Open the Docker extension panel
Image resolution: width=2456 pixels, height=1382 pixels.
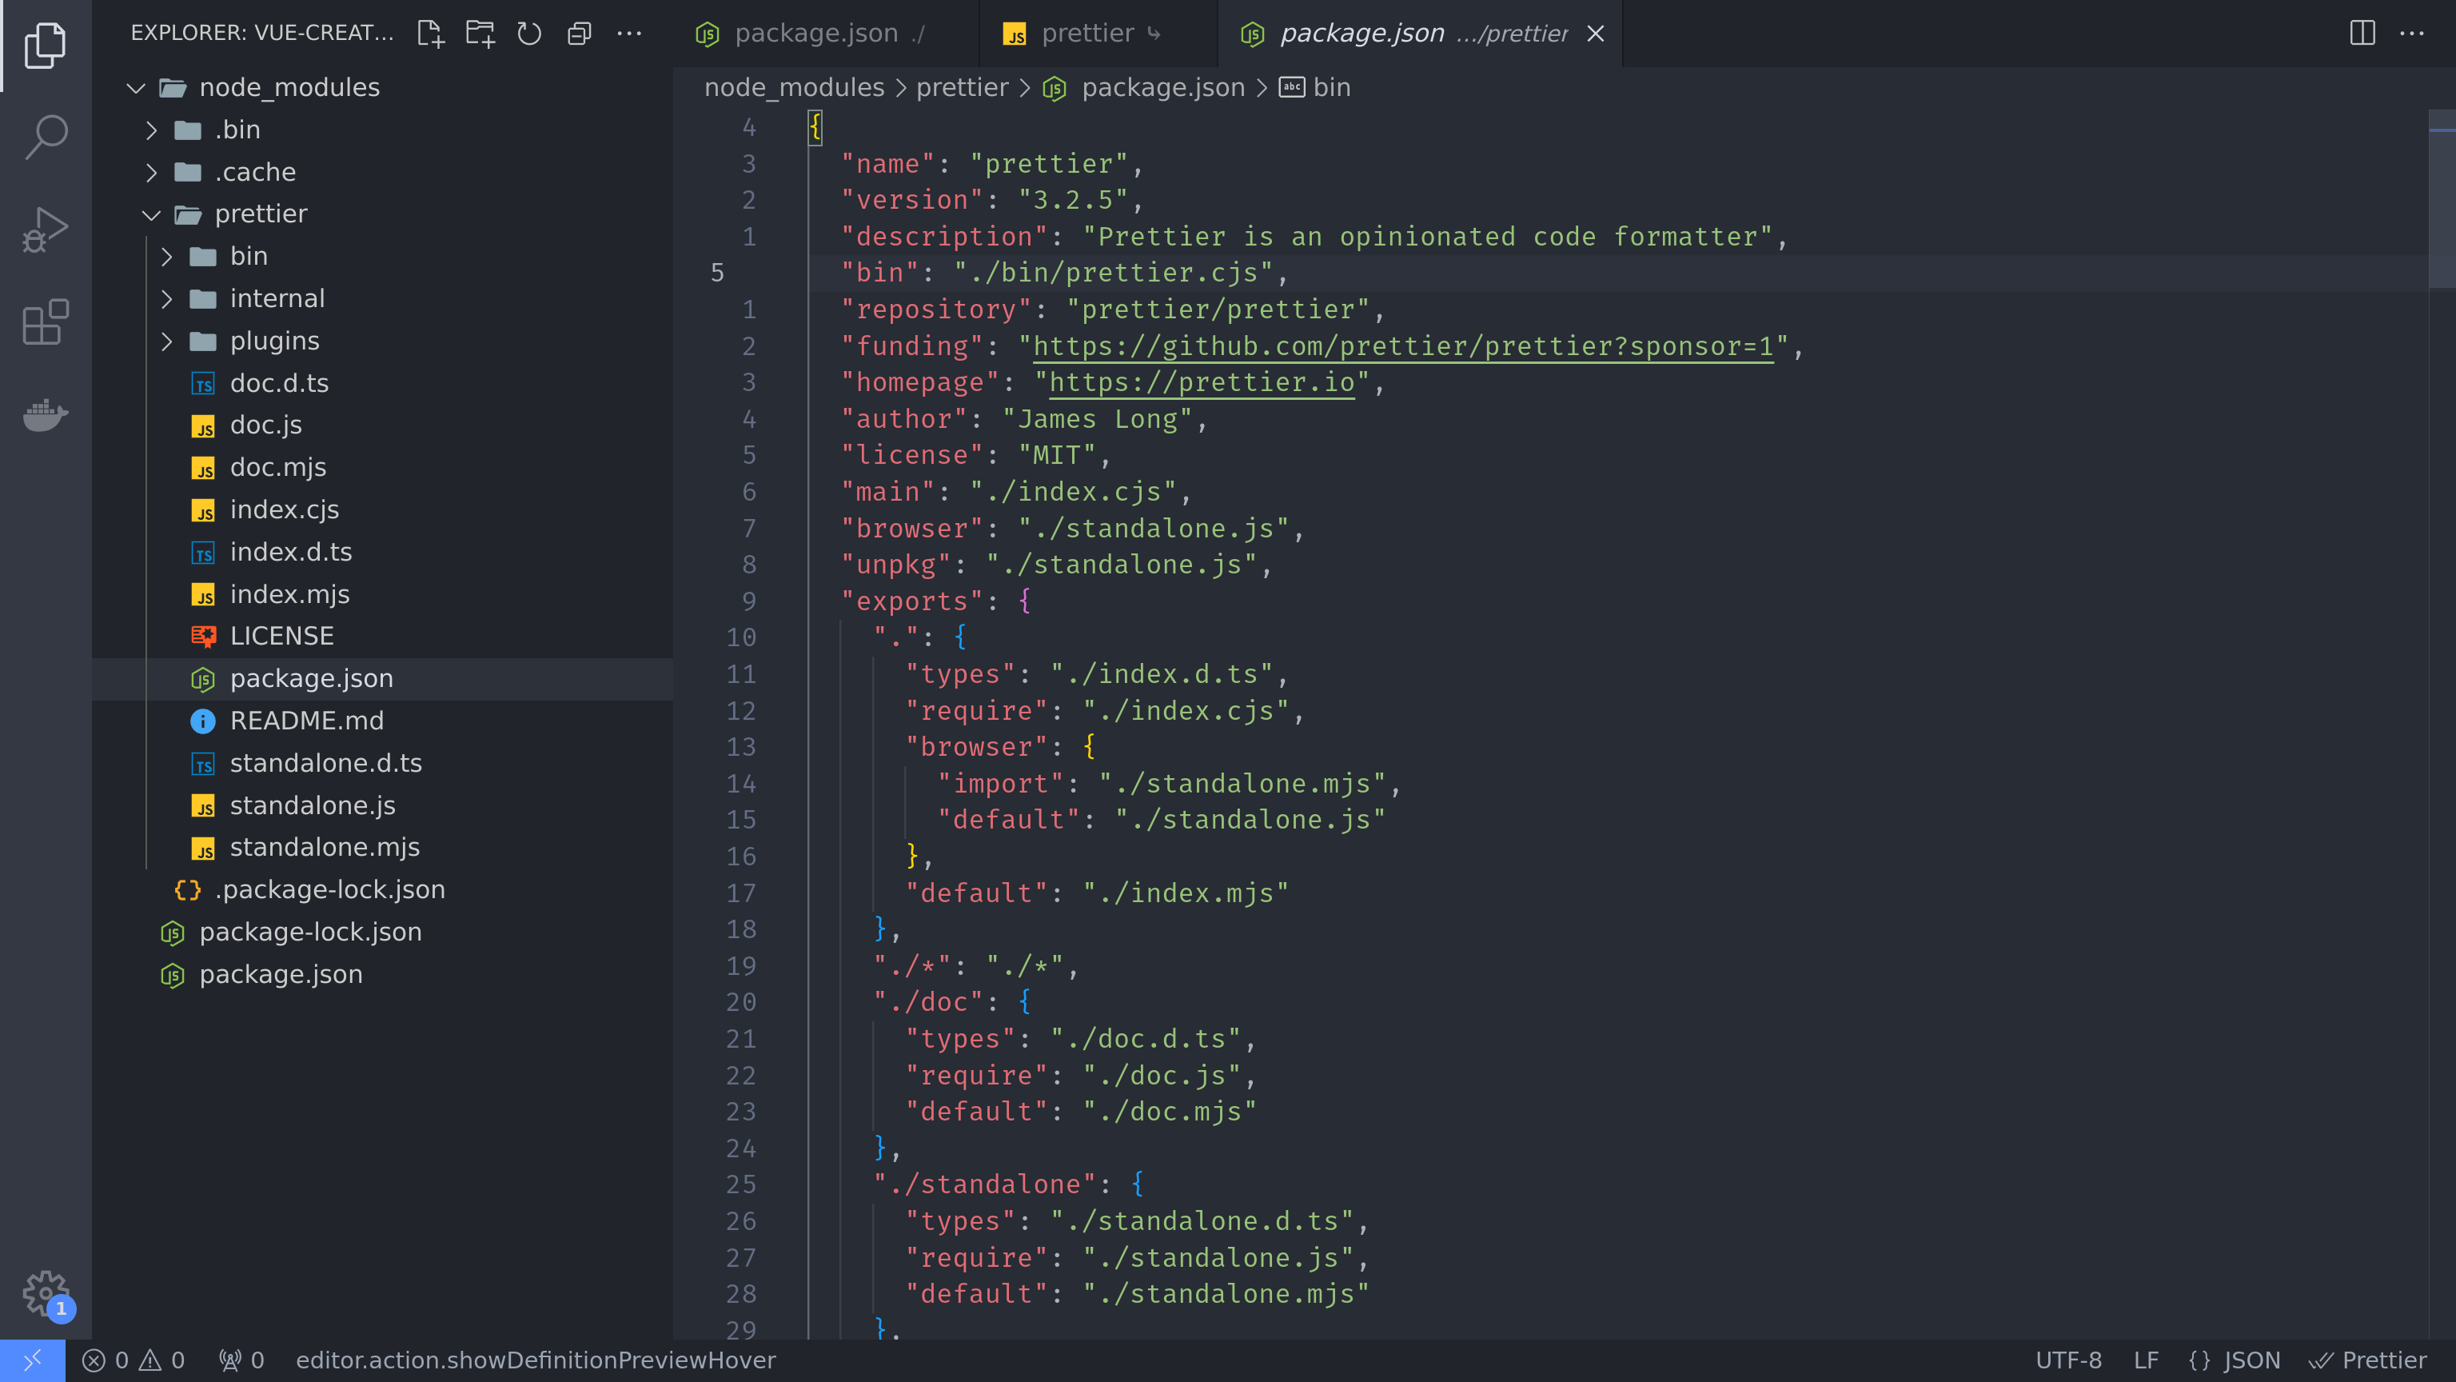44,416
